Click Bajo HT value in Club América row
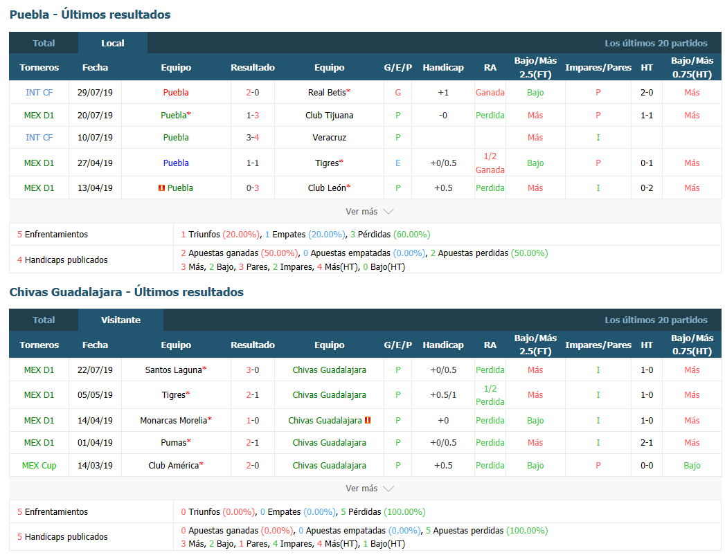The image size is (725, 555). (x=692, y=465)
